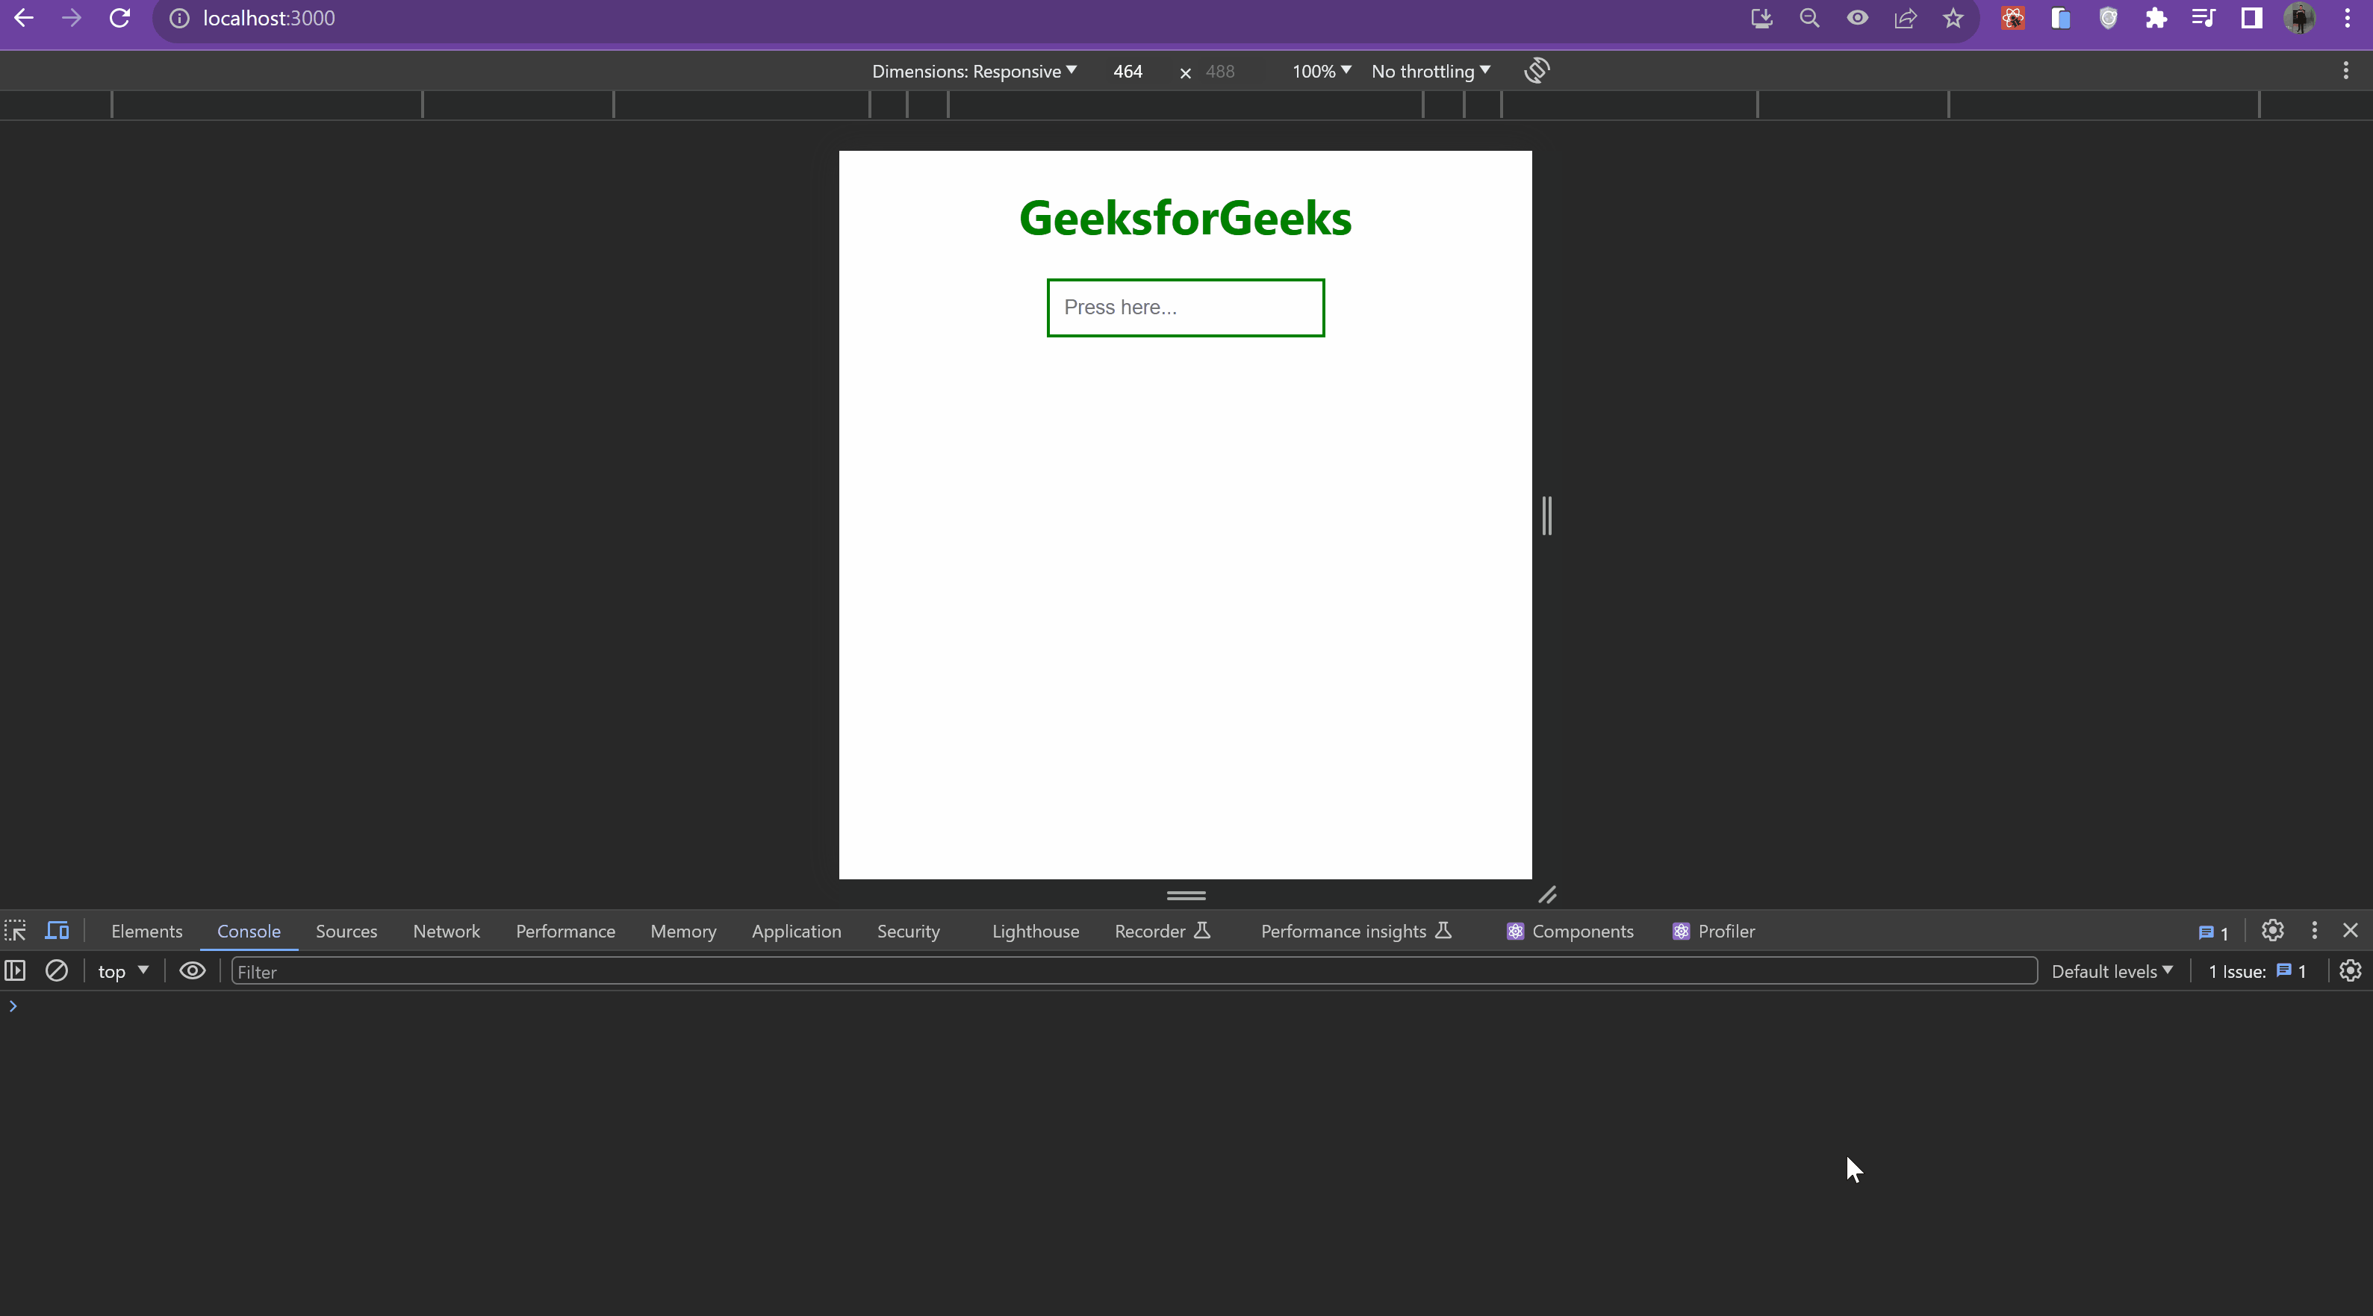Click the 1 Issue link
Image resolution: width=2373 pixels, height=1316 pixels.
point(2256,972)
